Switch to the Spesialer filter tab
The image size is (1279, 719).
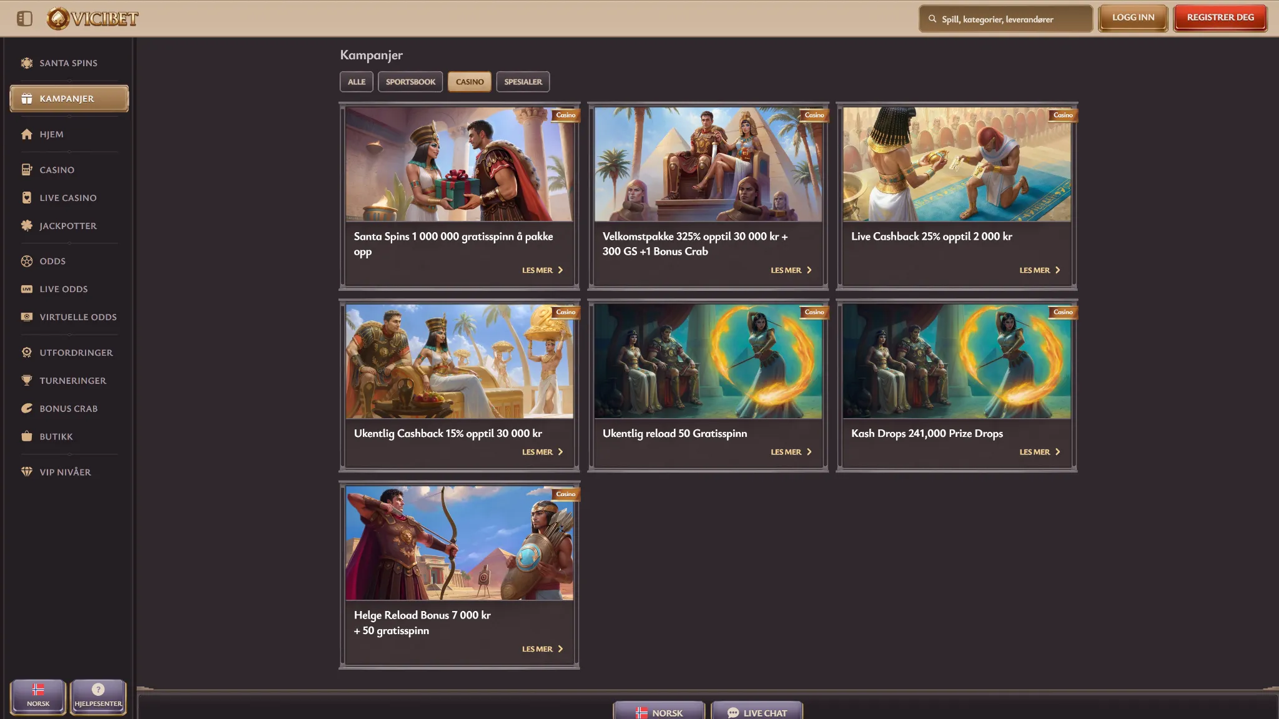[523, 82]
